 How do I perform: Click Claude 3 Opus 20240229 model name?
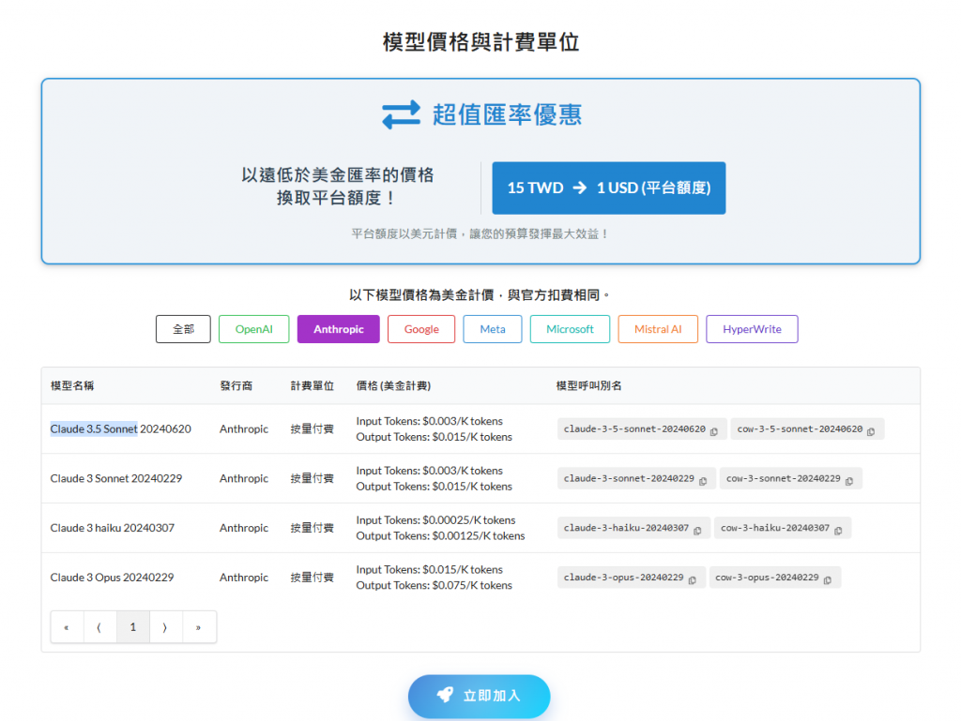pyautogui.click(x=113, y=578)
